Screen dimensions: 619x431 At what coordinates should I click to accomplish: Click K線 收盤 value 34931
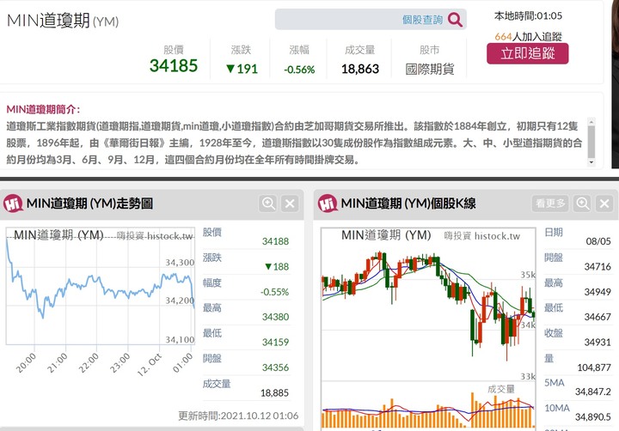point(598,342)
